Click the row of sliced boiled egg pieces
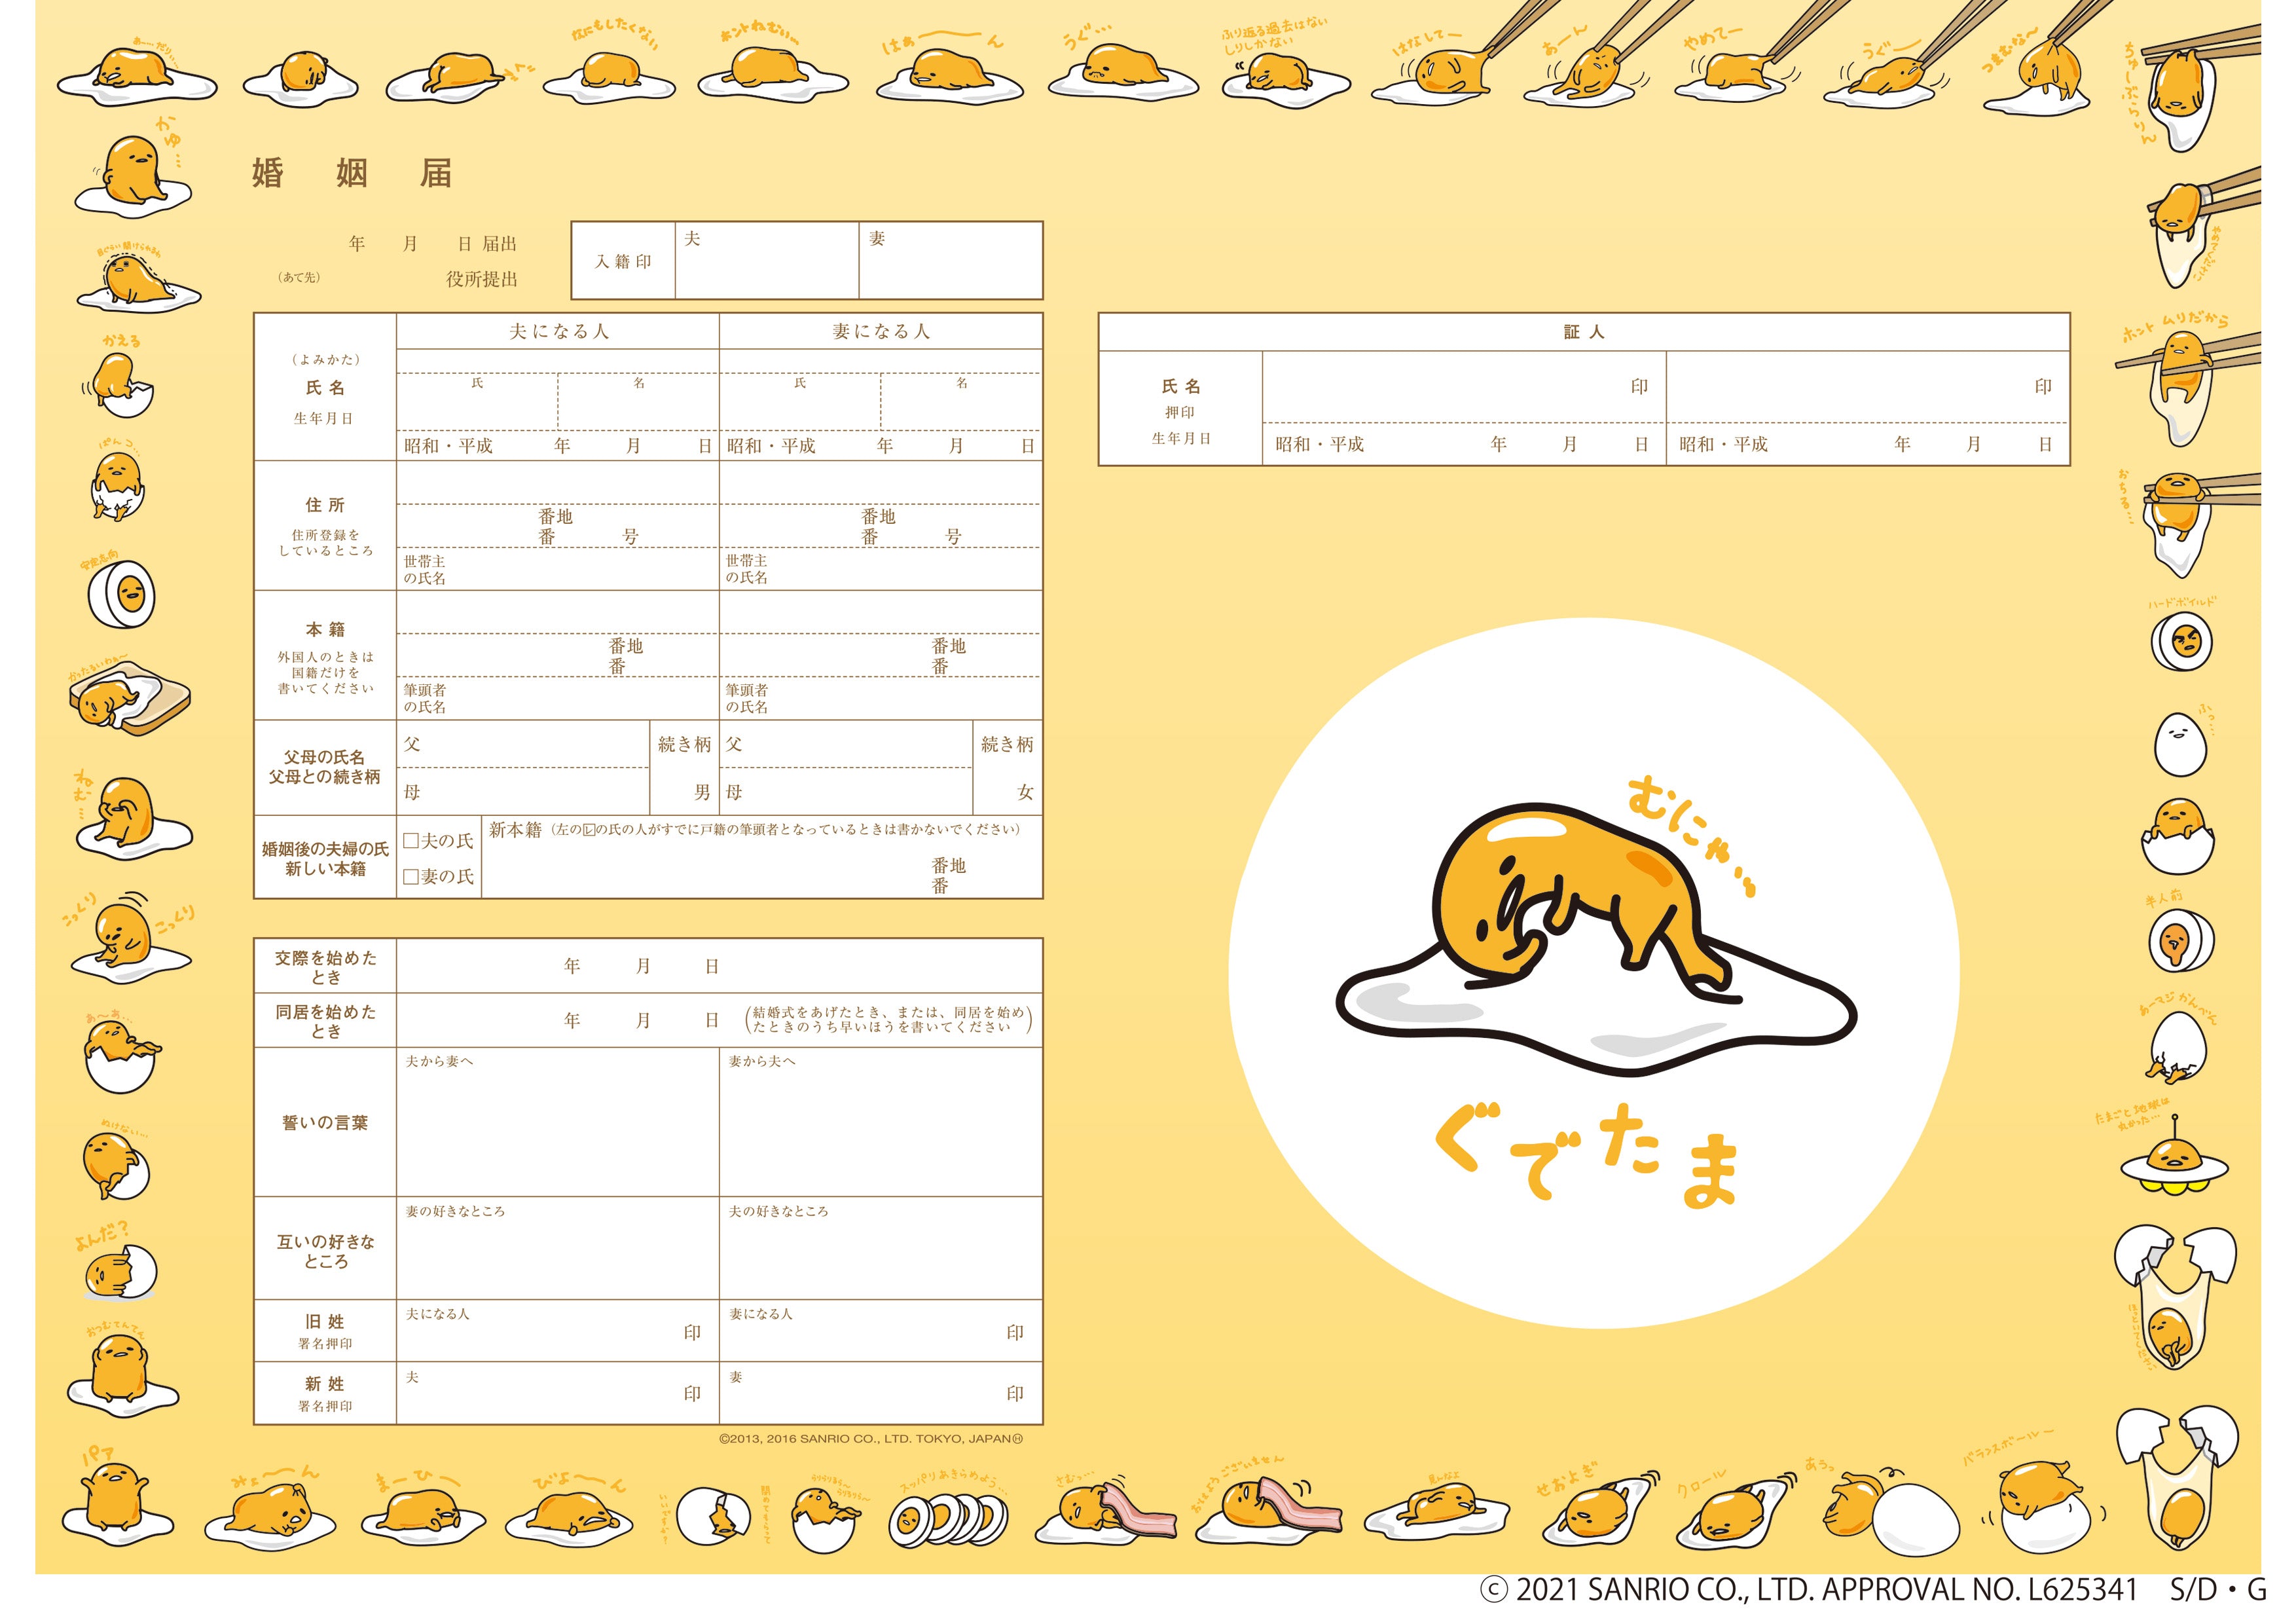The height and width of the screenshot is (1624, 2296). [x=948, y=1520]
